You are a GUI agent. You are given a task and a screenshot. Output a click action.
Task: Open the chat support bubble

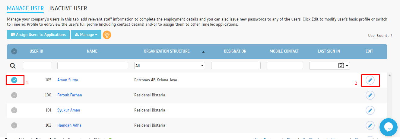pyautogui.click(x=388, y=127)
